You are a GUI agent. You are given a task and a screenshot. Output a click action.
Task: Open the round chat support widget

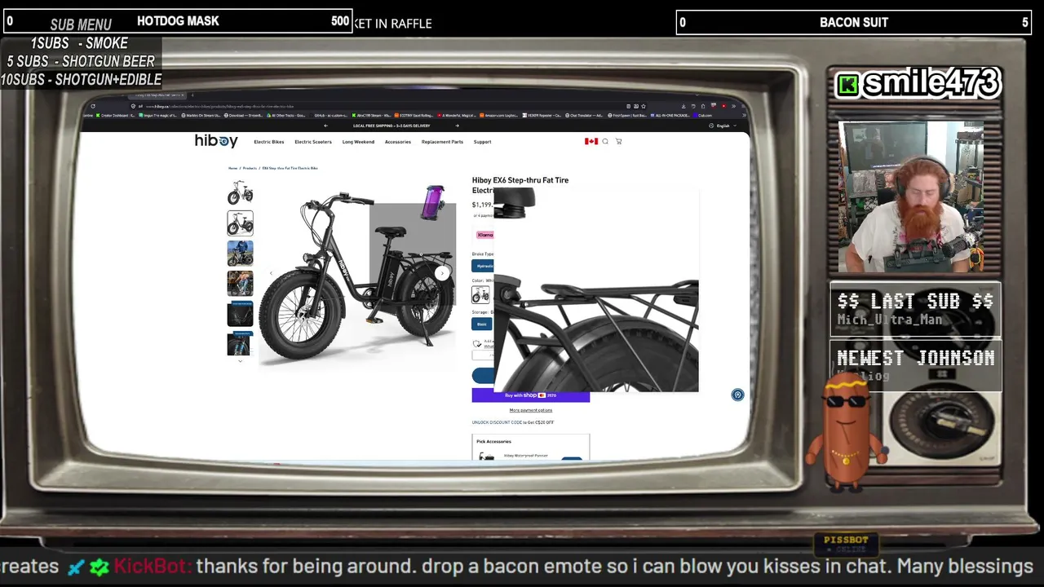(737, 395)
